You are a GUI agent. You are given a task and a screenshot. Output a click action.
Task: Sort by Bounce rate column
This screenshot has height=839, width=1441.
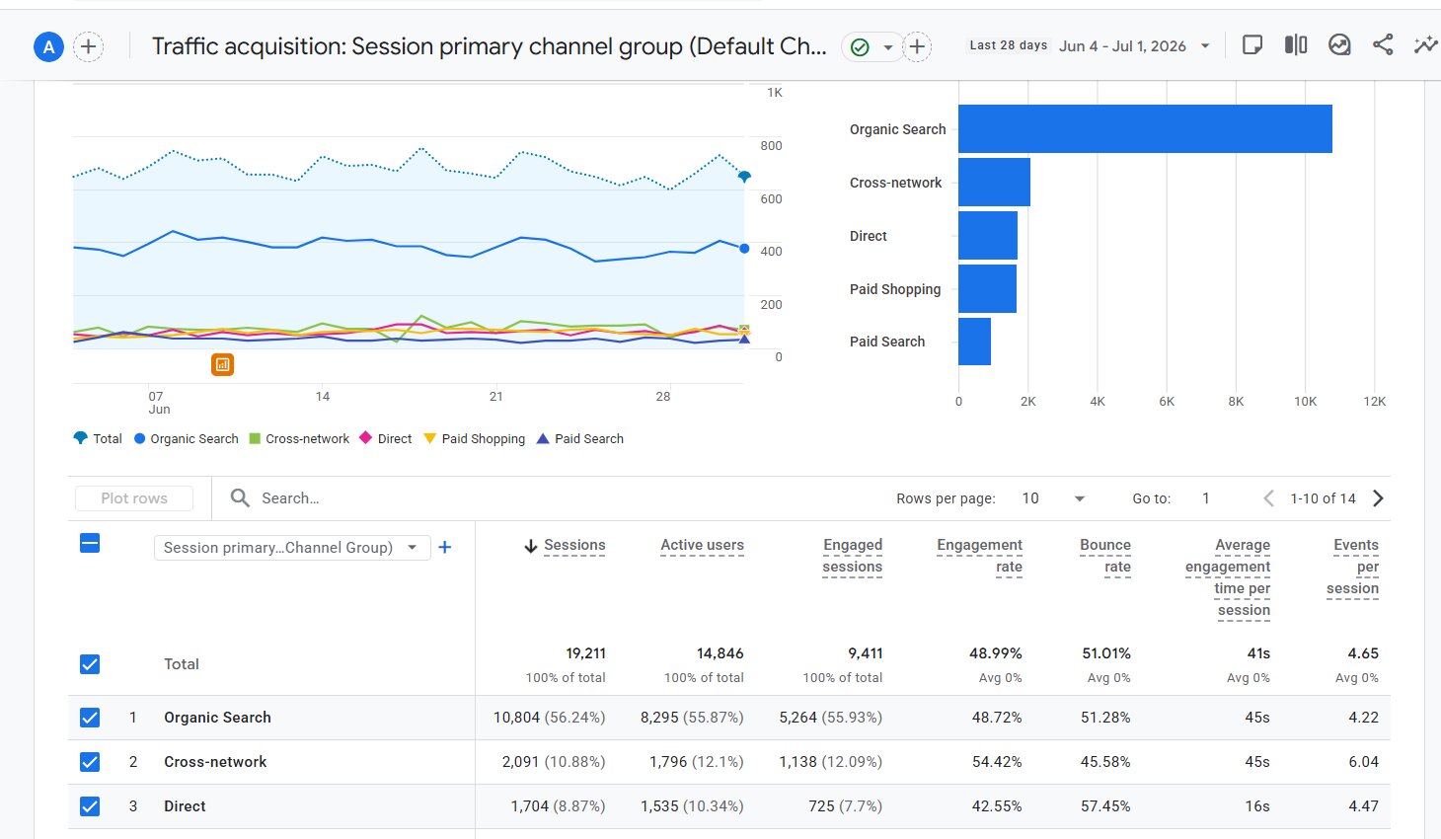click(1105, 556)
